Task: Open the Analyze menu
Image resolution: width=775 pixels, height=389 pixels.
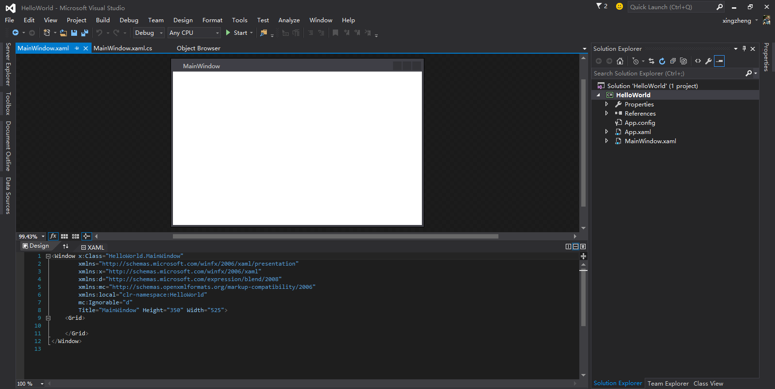Action: pos(289,20)
